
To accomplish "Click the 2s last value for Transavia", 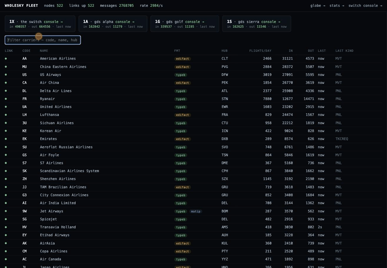I will click(320, 227).
